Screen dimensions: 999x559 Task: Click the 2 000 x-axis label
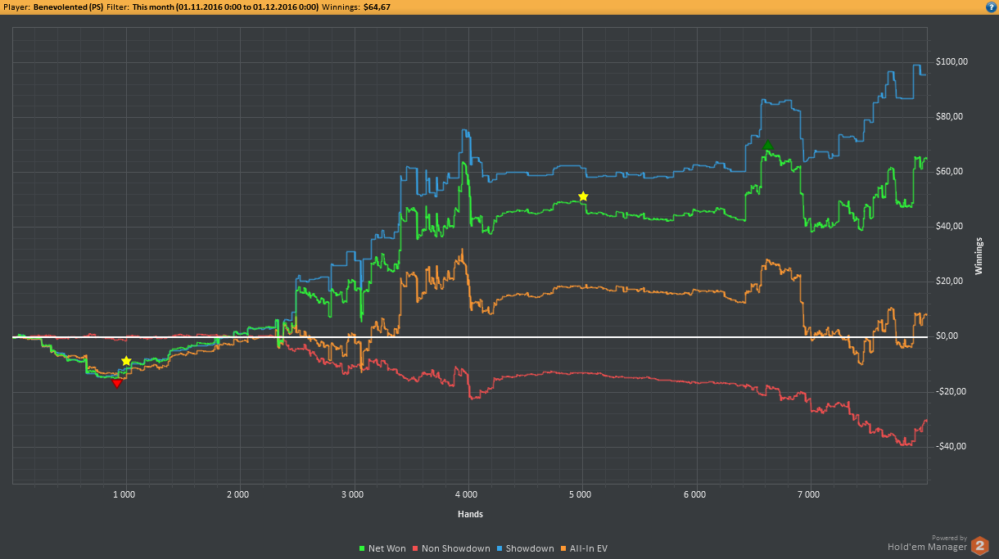click(x=237, y=494)
